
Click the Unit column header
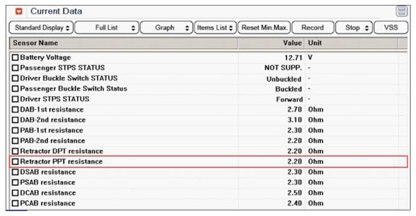[x=351, y=43]
